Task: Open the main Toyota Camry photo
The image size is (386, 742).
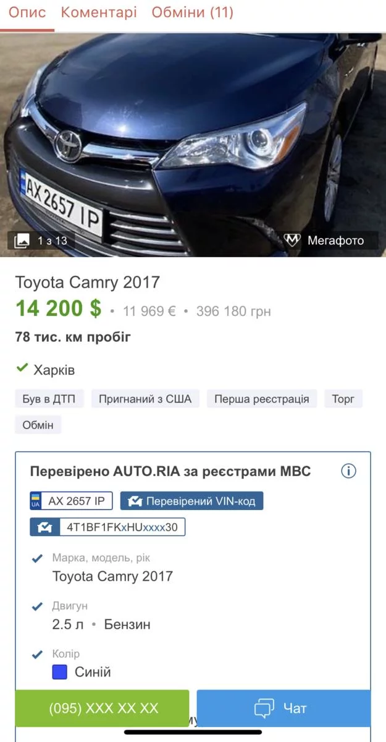Action: 193,145
